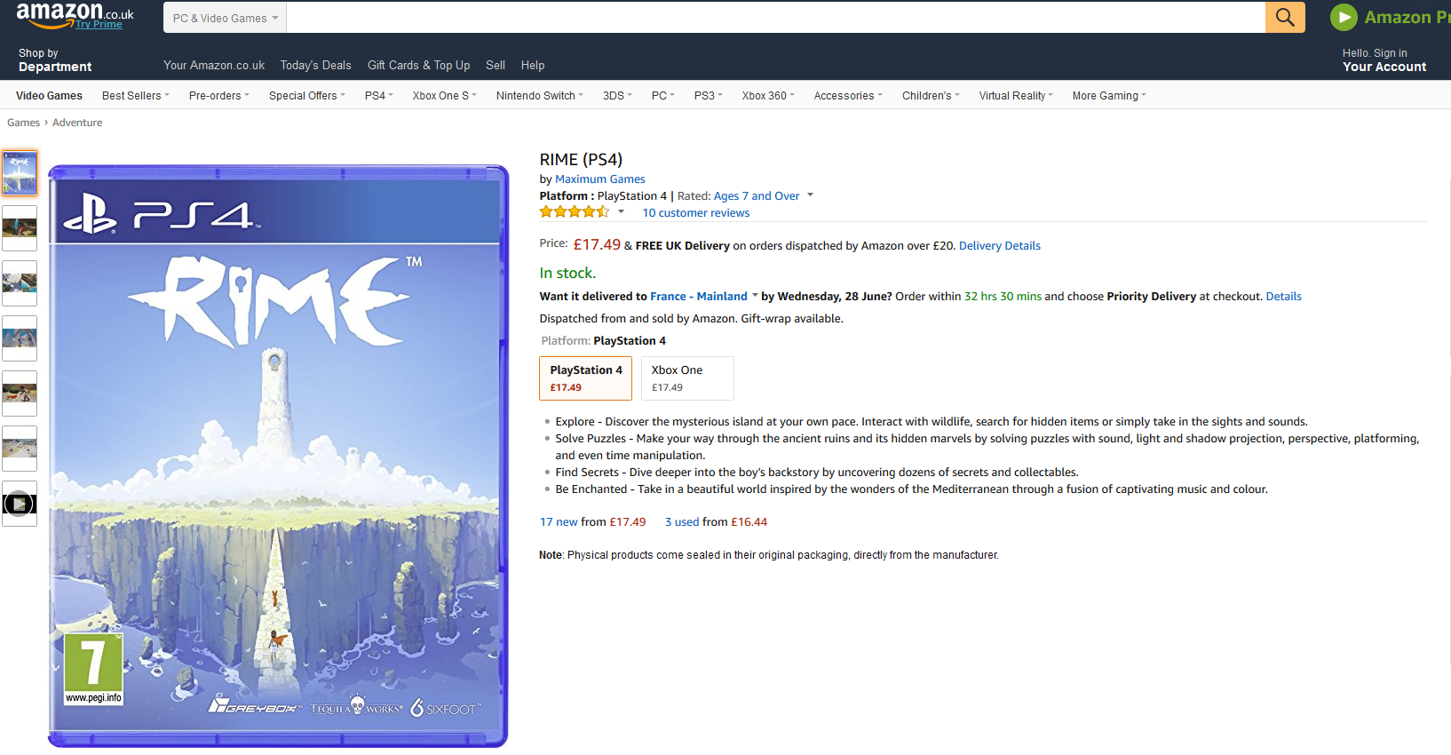The image size is (1451, 755).
Task: Expand the star rating breakdown arrow
Action: coord(621,212)
